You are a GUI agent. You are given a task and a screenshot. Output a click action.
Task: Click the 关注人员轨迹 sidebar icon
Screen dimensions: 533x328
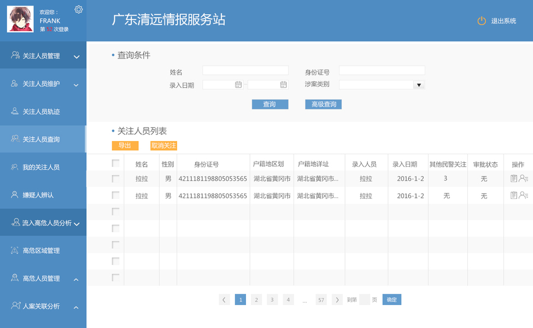(x=15, y=111)
